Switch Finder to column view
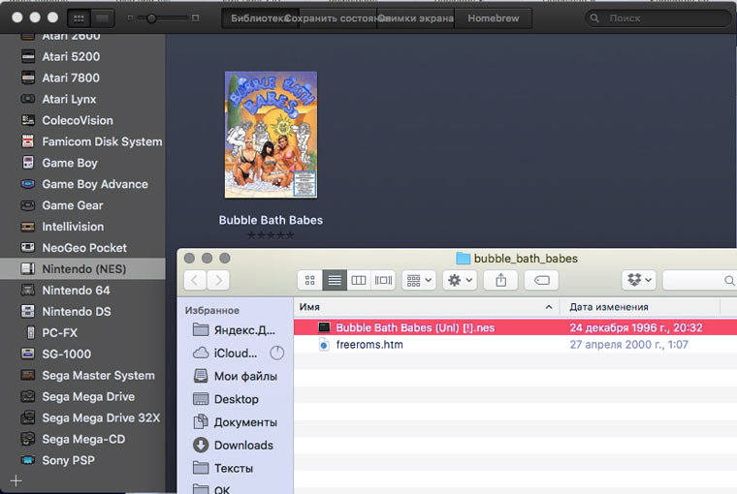The height and width of the screenshot is (494, 737). (x=359, y=280)
